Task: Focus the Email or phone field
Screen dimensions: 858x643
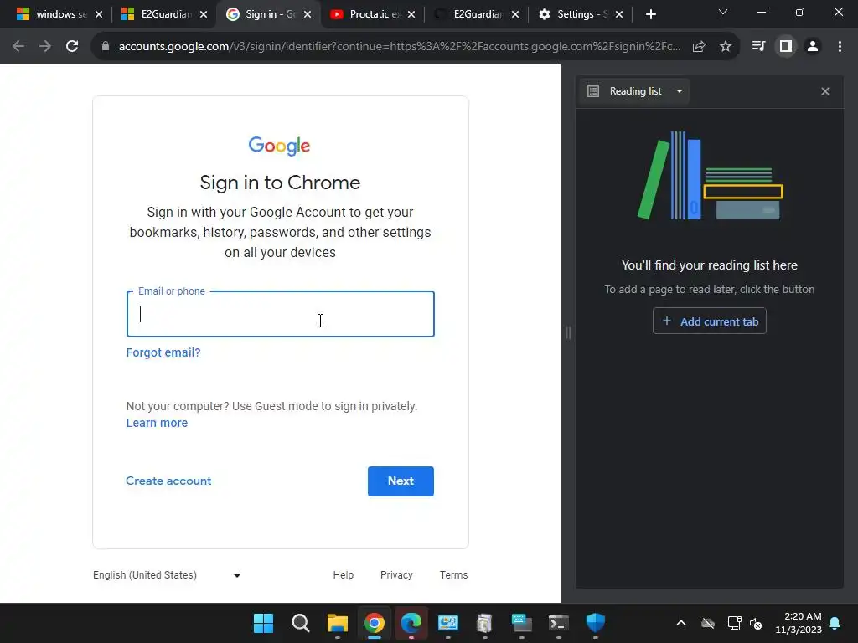Action: coord(280,314)
